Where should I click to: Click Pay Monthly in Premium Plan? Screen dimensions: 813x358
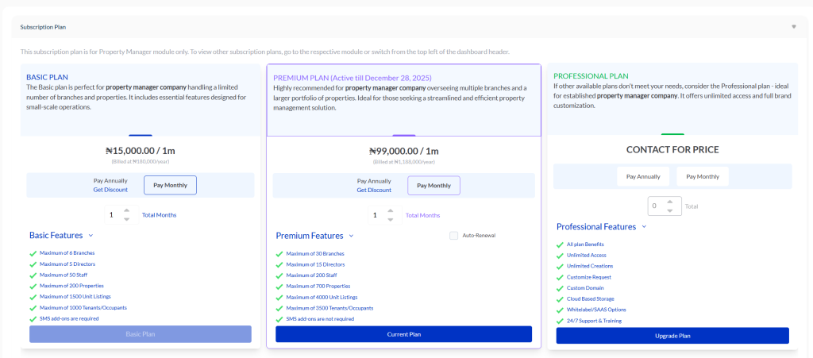click(433, 186)
